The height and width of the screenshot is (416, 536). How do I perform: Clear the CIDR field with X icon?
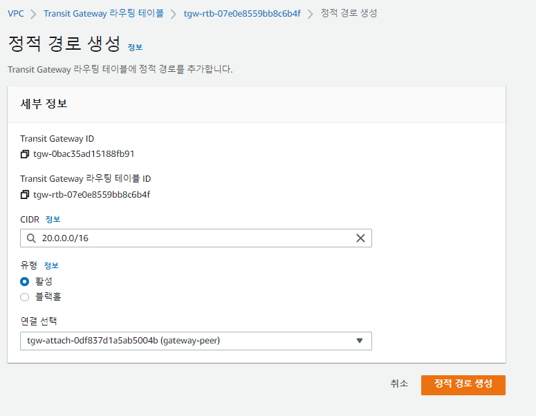click(360, 238)
